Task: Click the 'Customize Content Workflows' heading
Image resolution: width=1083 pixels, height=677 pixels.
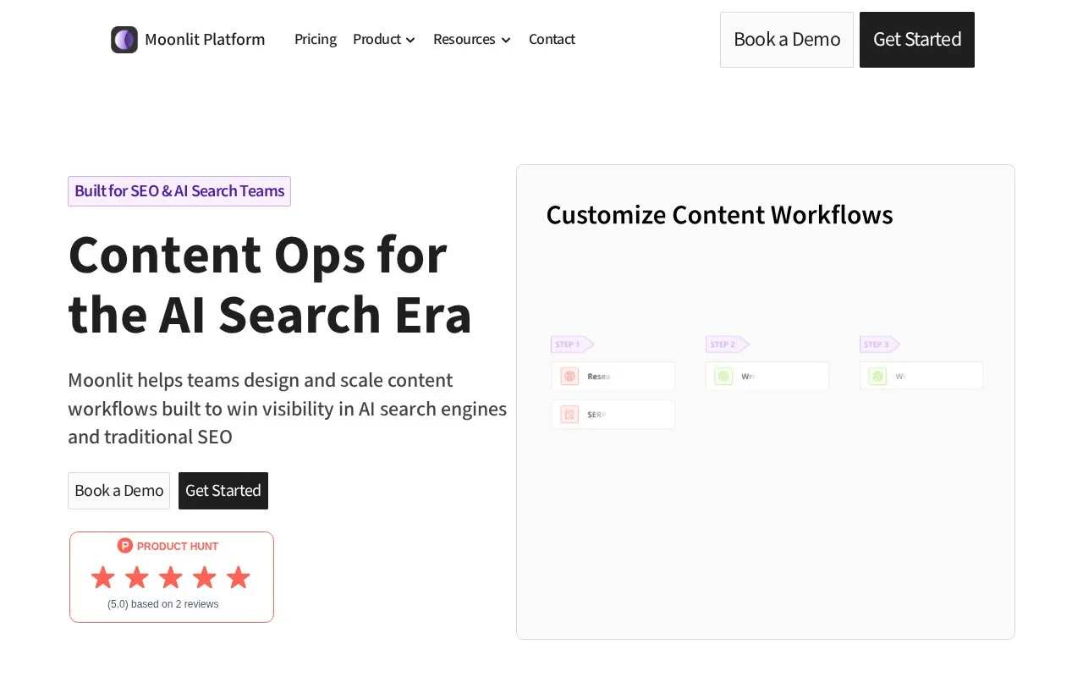Action: pyautogui.click(x=719, y=215)
